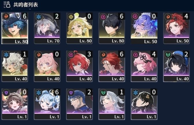
Task: Click the green wind icon on blue-beret character
Action: tap(168, 54)
